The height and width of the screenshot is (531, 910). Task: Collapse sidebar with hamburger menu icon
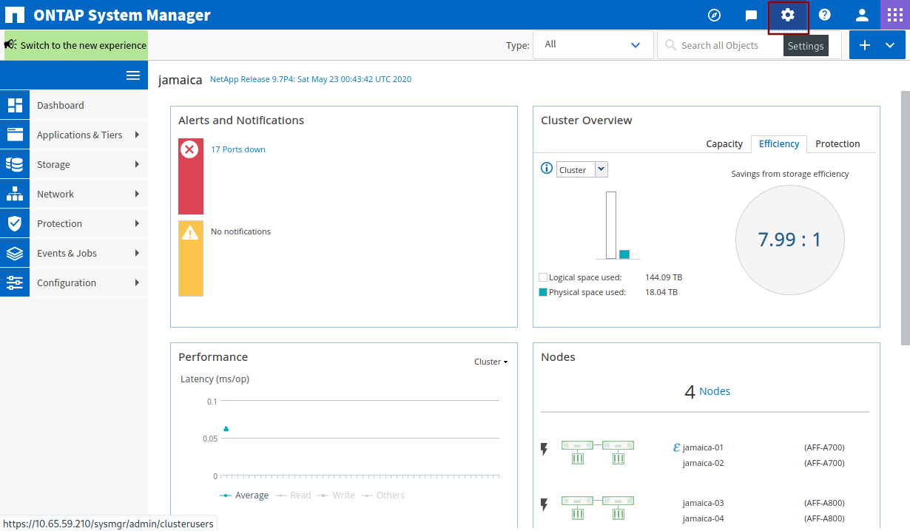coord(133,75)
